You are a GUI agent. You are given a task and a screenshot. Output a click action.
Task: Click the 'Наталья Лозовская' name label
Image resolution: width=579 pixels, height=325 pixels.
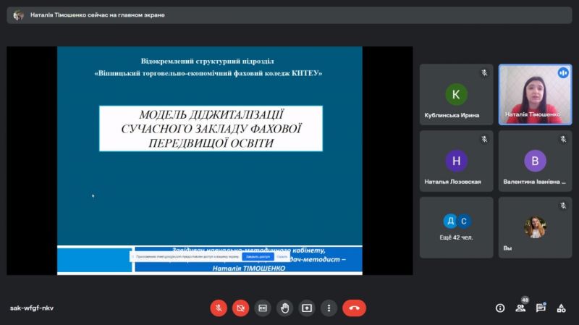pos(452,182)
